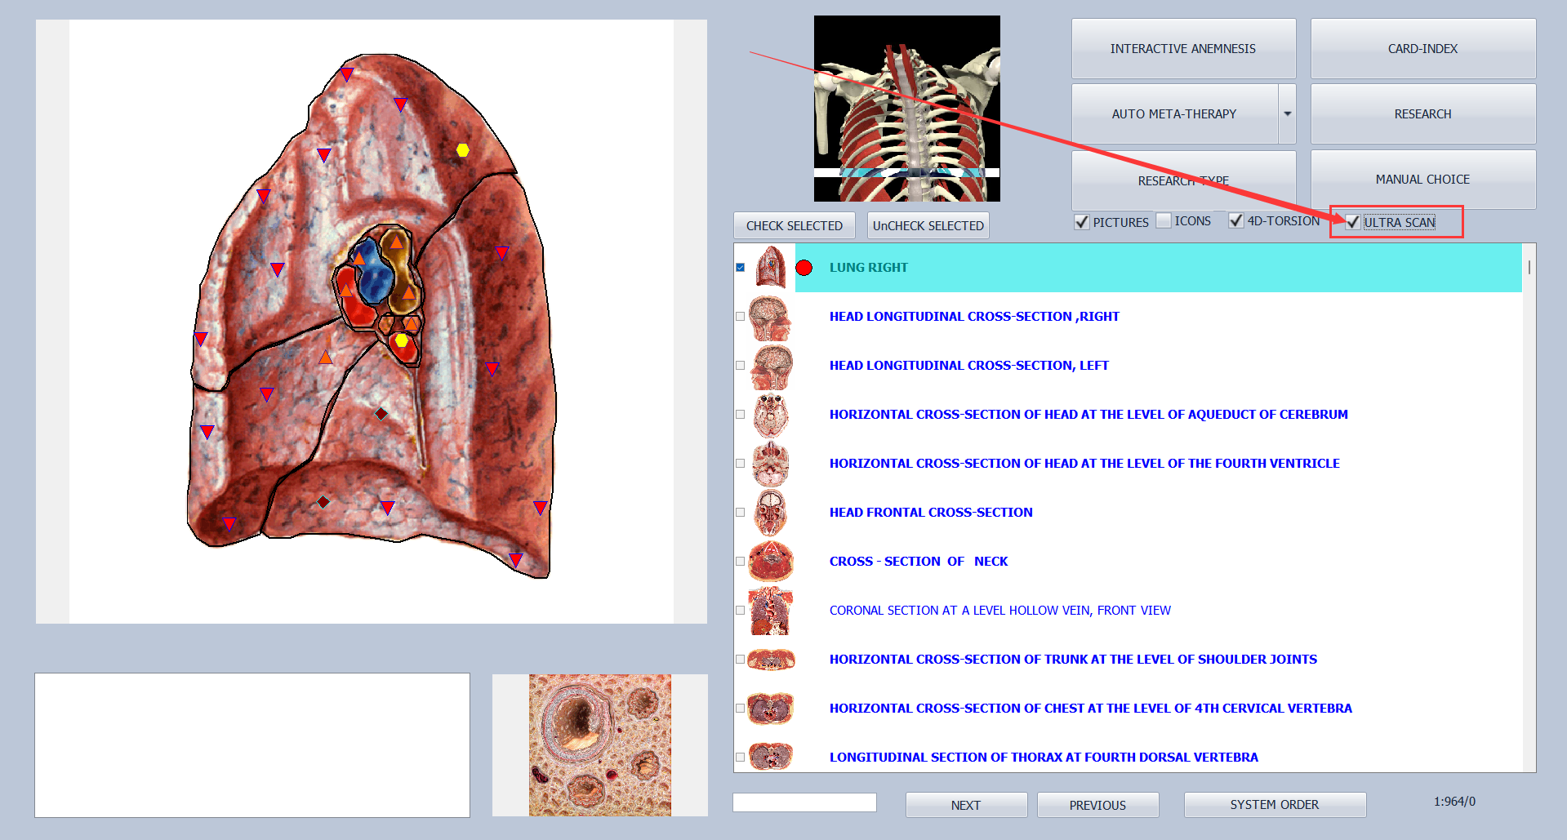This screenshot has width=1567, height=840.
Task: Click the yellow hexagon marker in upper lung
Action: (463, 150)
